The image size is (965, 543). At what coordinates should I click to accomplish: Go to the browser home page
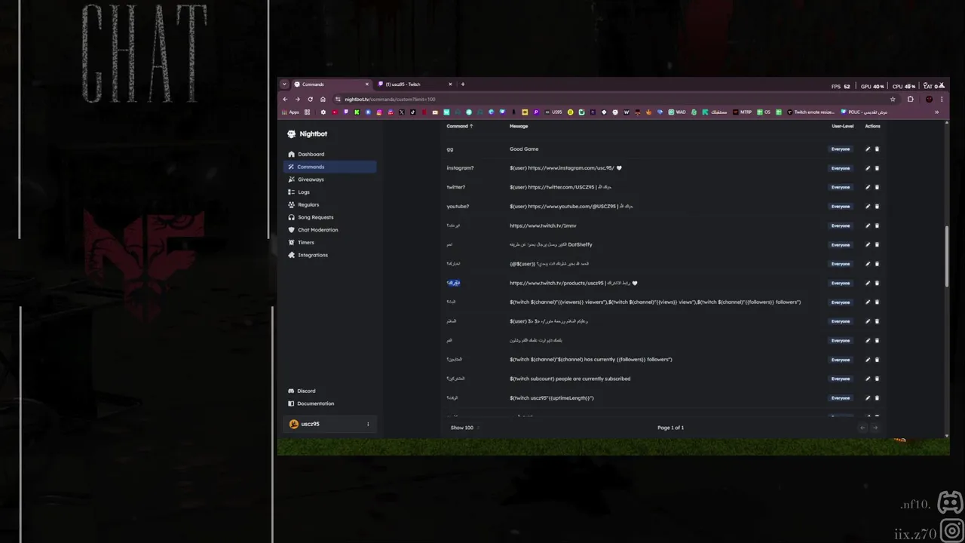pyautogui.click(x=323, y=99)
